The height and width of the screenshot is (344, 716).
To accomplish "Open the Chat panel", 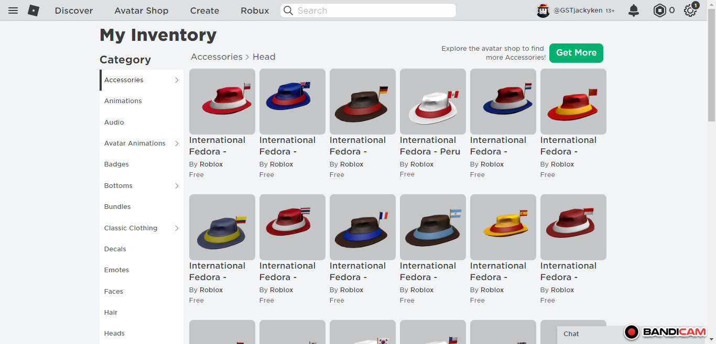I will click(571, 334).
